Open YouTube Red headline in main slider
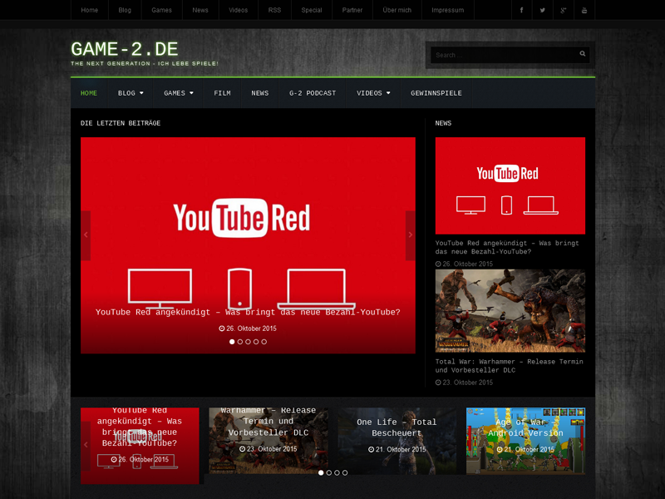665x499 pixels. (248, 313)
